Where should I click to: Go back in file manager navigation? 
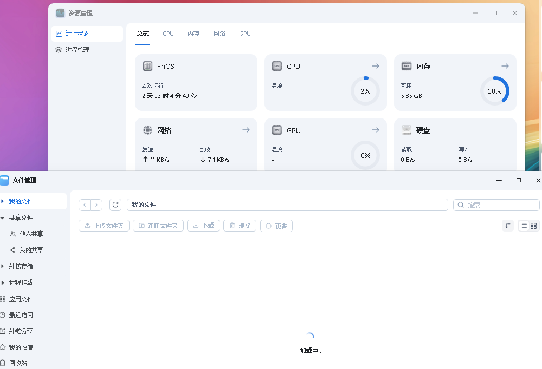[x=85, y=205]
